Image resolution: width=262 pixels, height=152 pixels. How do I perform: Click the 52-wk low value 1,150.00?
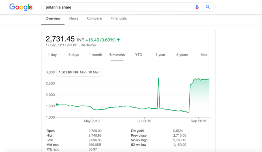180,145
